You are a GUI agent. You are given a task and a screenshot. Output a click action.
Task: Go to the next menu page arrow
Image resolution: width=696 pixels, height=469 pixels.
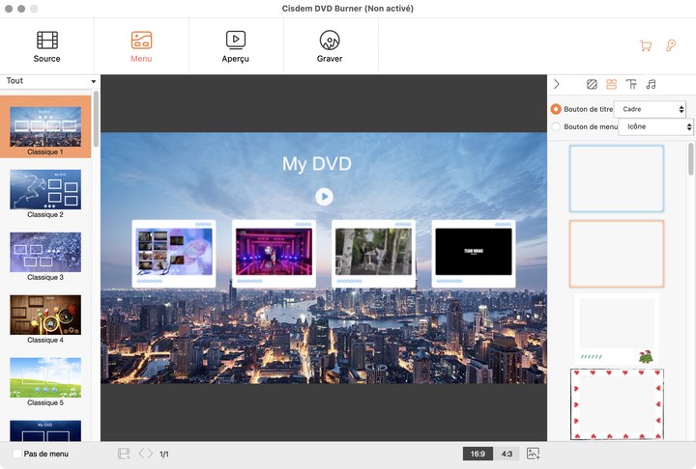[150, 454]
